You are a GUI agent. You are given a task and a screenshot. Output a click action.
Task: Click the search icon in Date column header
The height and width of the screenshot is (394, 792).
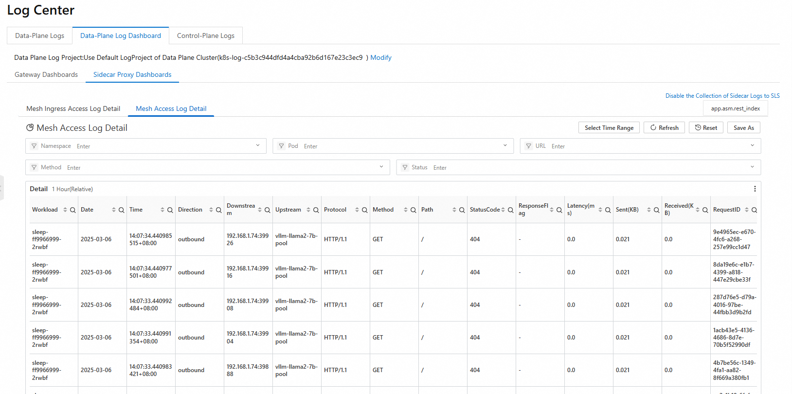point(122,210)
